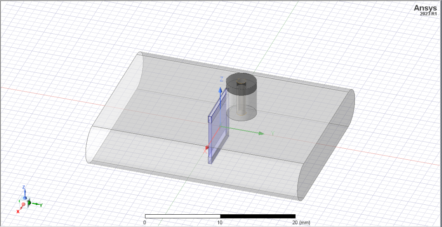The image size is (442, 227).
Task: Click the green 'Y' axis label
Action: (273, 134)
